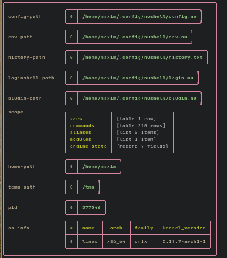Click the kernel_version column header
This screenshot has height=258, width=227.
coord(184,228)
